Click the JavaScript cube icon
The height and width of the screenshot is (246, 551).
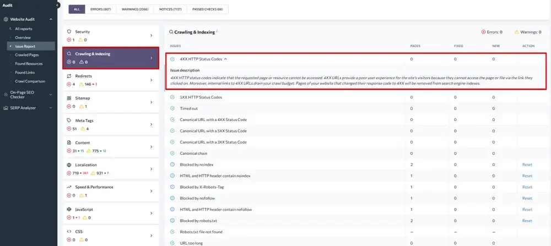click(69, 210)
